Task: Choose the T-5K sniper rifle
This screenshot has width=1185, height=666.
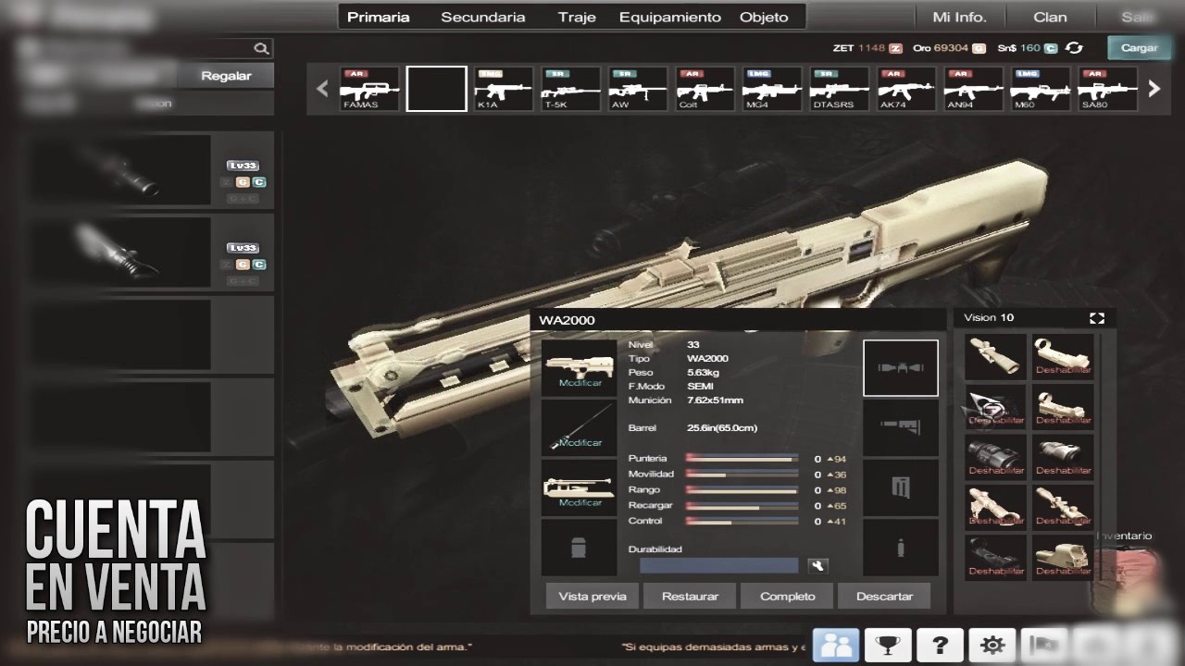Action: click(x=570, y=89)
